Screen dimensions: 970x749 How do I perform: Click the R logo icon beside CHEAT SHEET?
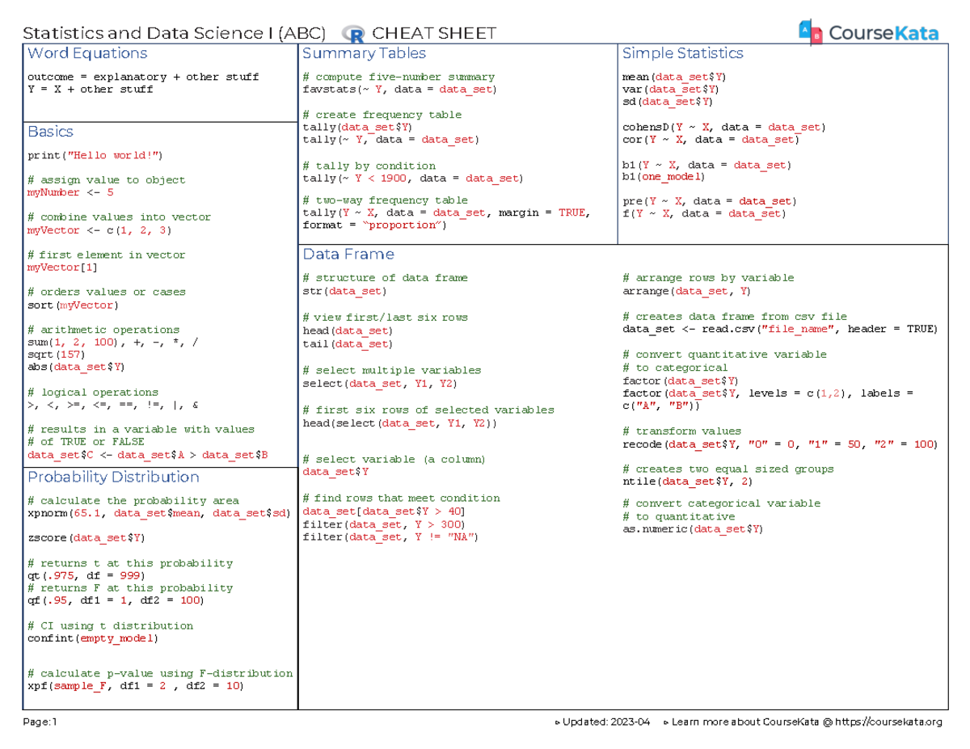click(352, 33)
